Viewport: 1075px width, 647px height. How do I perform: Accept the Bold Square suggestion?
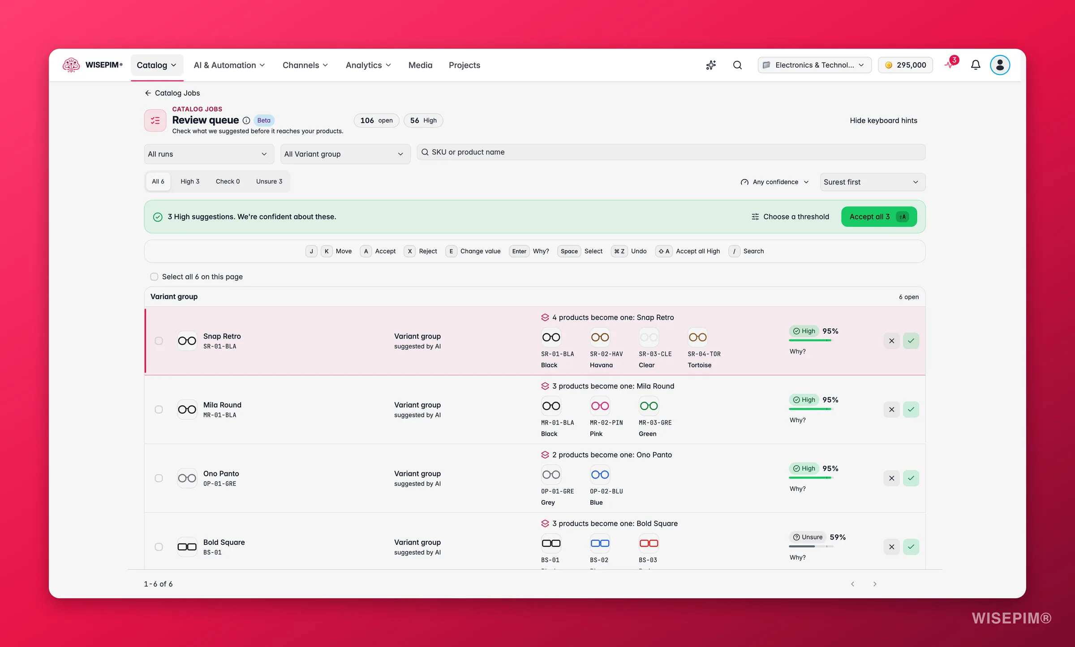tap(911, 547)
